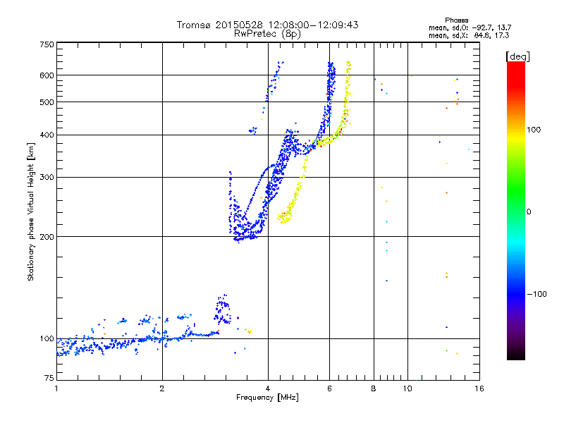The image size is (564, 423).
Task: Click the y-axis tick label "200"
Action: pos(47,237)
